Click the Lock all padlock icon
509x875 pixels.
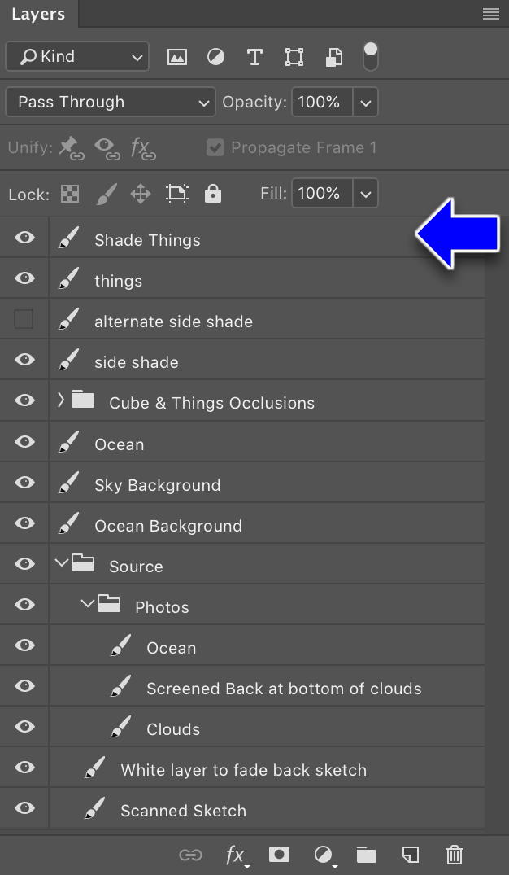213,194
